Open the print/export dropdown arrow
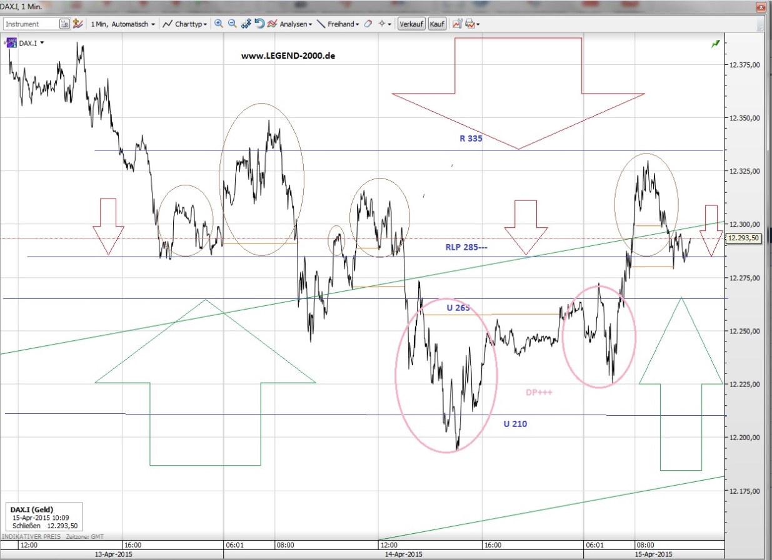The width and height of the screenshot is (772, 560). (478, 24)
